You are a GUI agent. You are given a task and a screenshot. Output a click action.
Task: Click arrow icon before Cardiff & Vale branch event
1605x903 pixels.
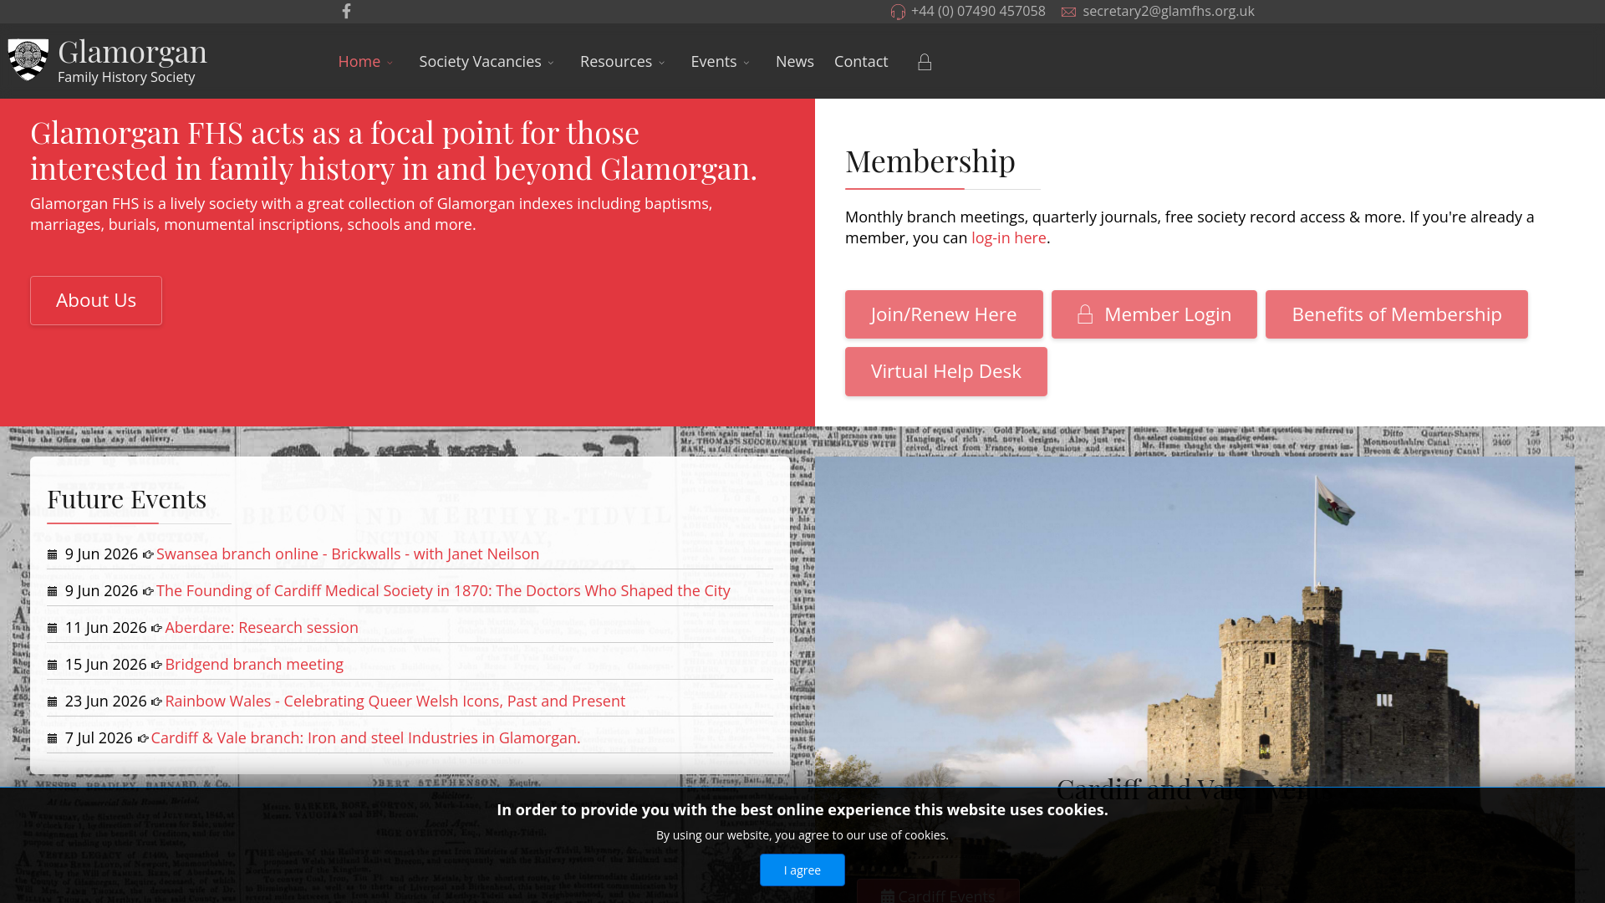pos(143,738)
